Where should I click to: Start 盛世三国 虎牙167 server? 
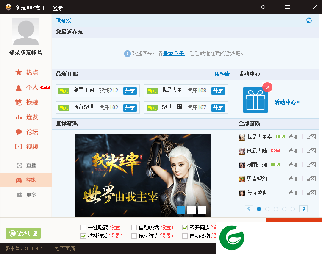click(218, 107)
